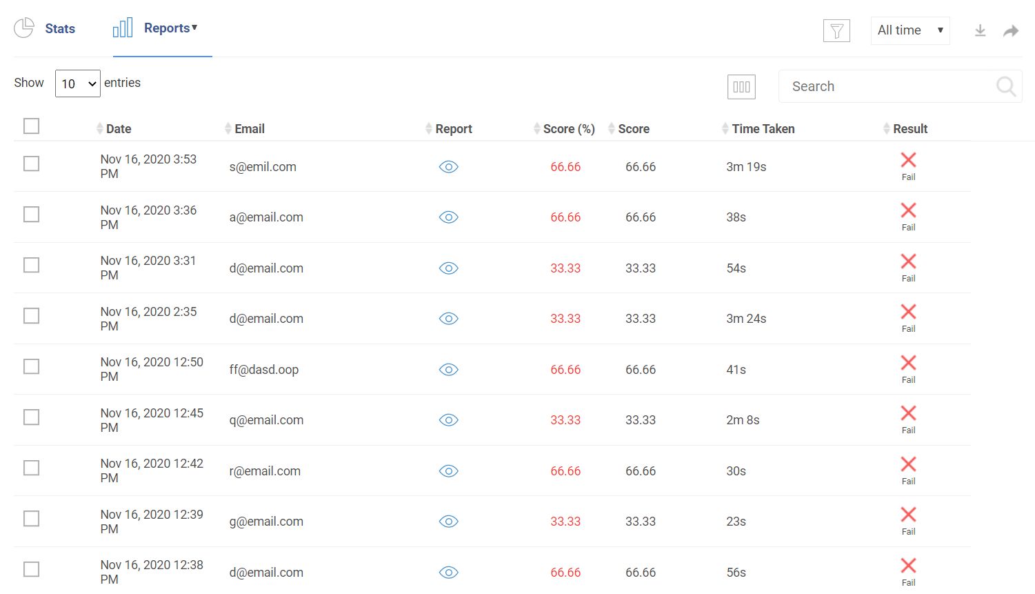Click Fail X icon for g@email.com
The width and height of the screenshot is (1035, 594).
tap(908, 515)
